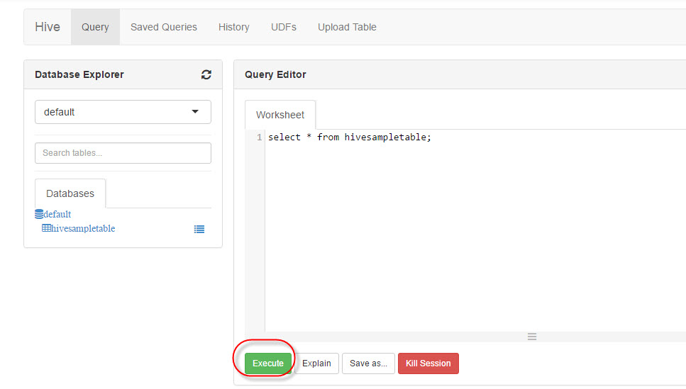
Task: Focus the Search tables input field
Action: 123,153
